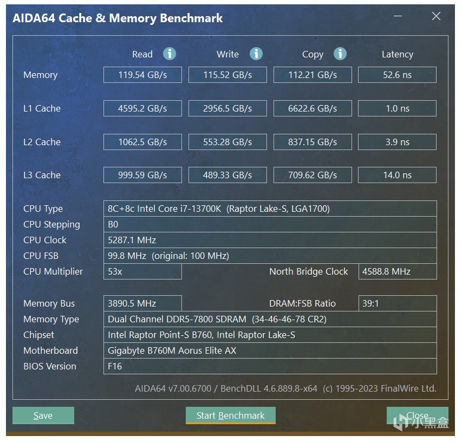Click the L3 Cache row label
The image size is (462, 442).
pos(42,175)
